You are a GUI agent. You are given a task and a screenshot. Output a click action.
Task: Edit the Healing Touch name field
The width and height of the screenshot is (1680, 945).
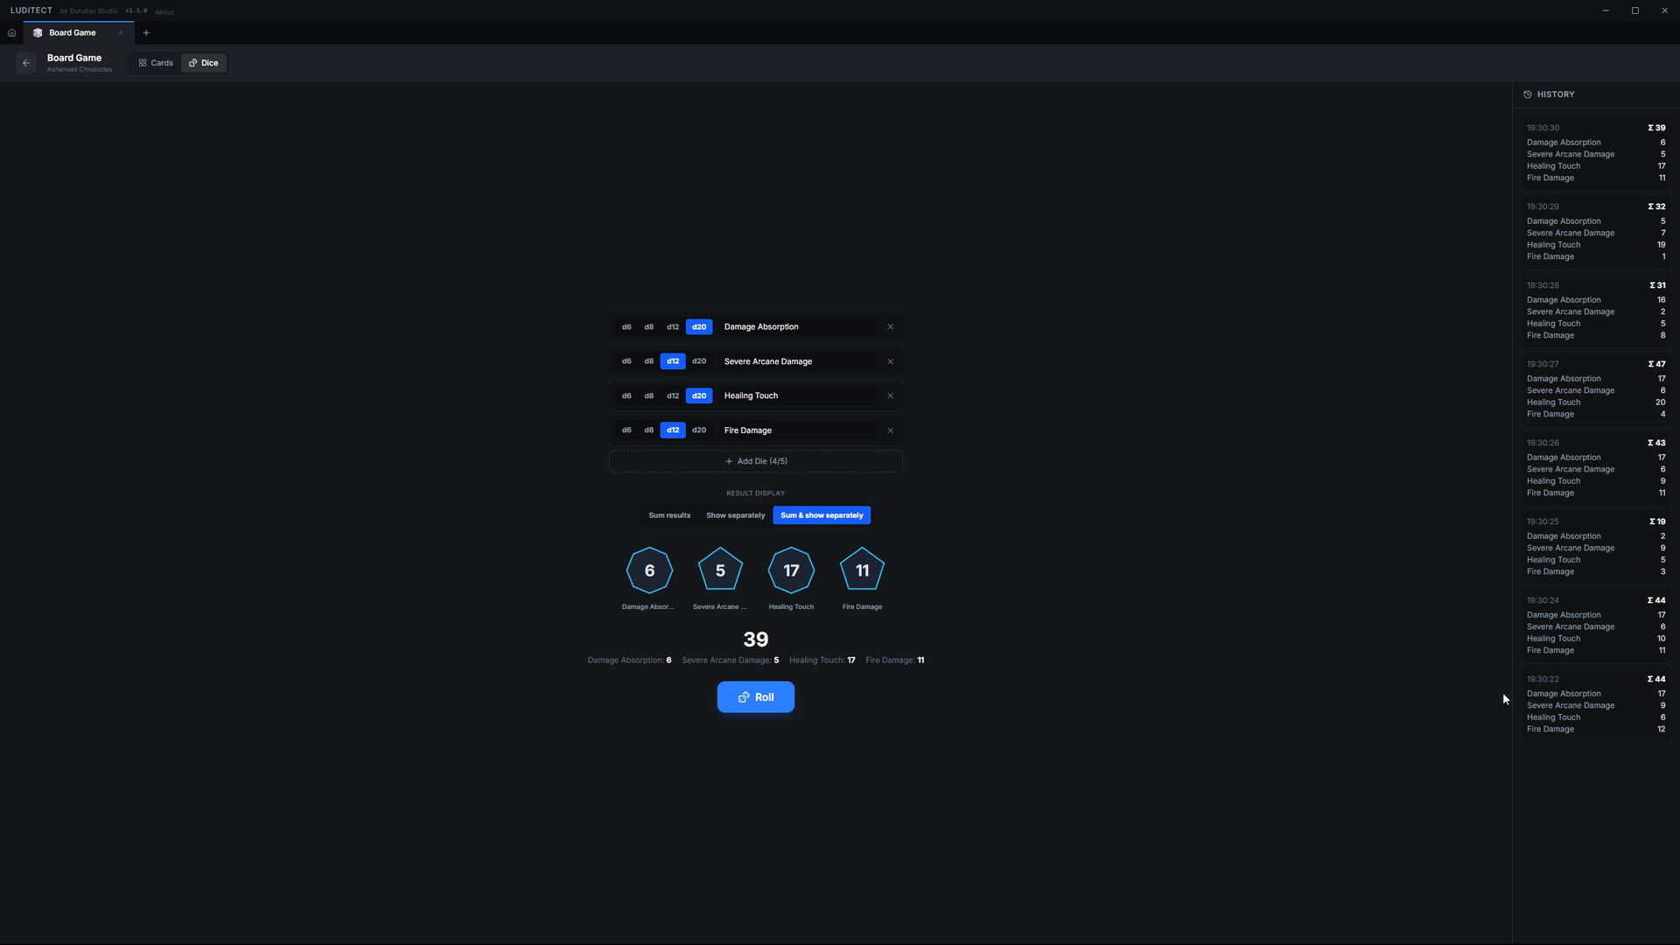pos(798,396)
